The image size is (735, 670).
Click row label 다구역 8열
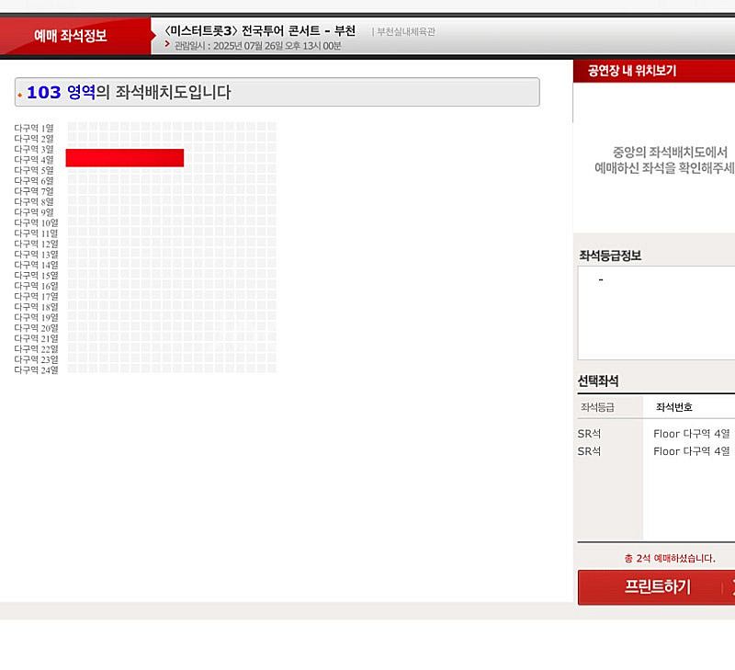coord(34,201)
